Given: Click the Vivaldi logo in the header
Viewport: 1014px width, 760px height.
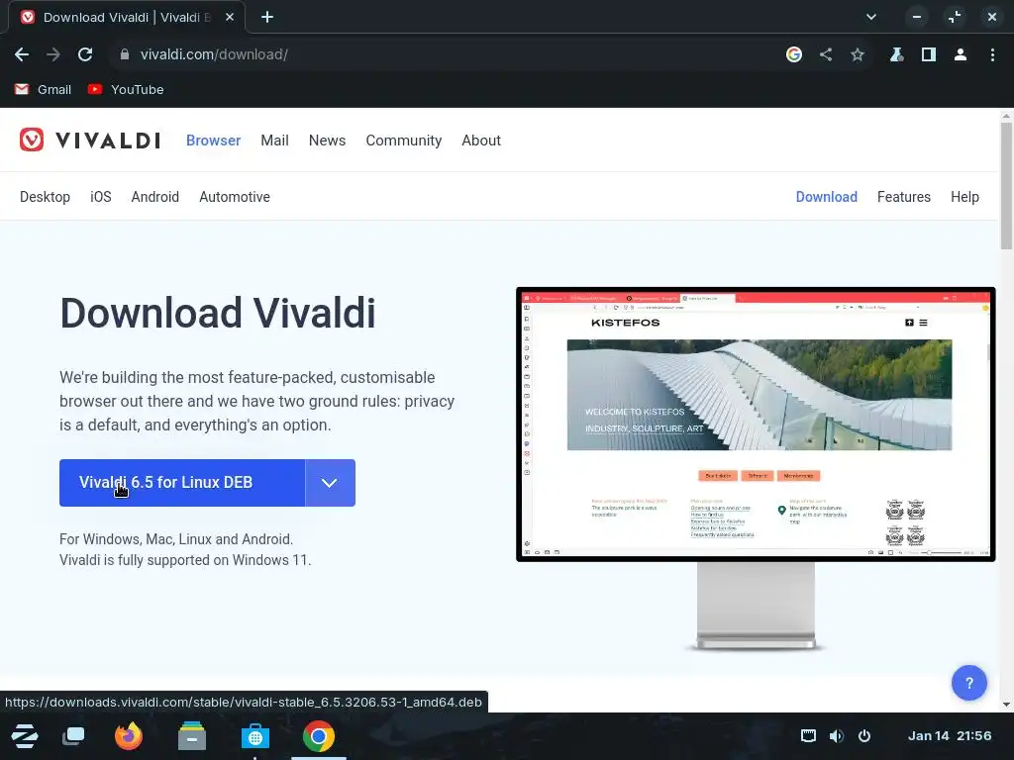Looking at the screenshot, I should (90, 141).
